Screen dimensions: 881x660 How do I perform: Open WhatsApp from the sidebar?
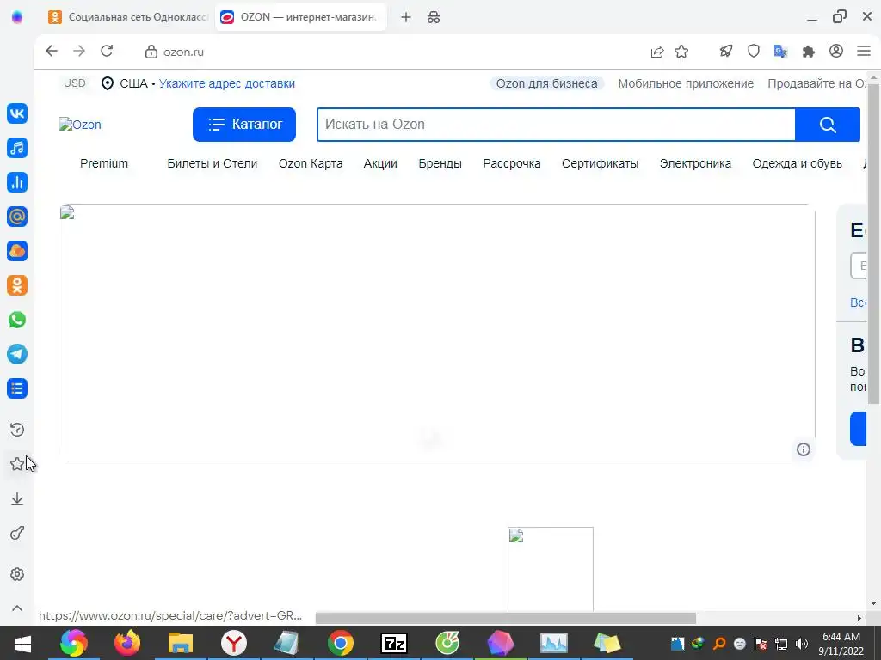(17, 320)
